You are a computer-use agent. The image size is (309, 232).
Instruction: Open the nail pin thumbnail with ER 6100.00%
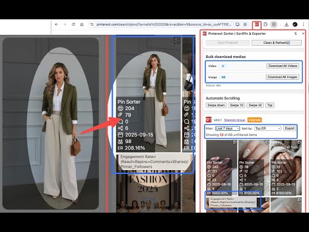[286, 168]
